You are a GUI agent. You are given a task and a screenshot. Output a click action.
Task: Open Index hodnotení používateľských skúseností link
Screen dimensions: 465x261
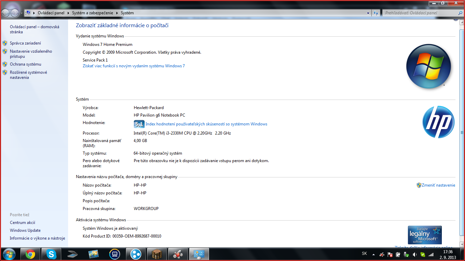pos(206,124)
